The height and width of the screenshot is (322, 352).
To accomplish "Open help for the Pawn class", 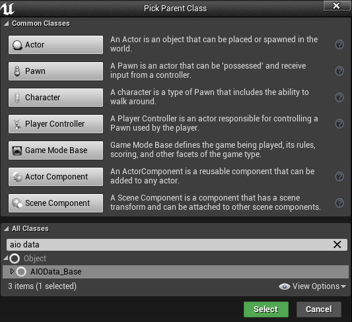I will 339,71.
